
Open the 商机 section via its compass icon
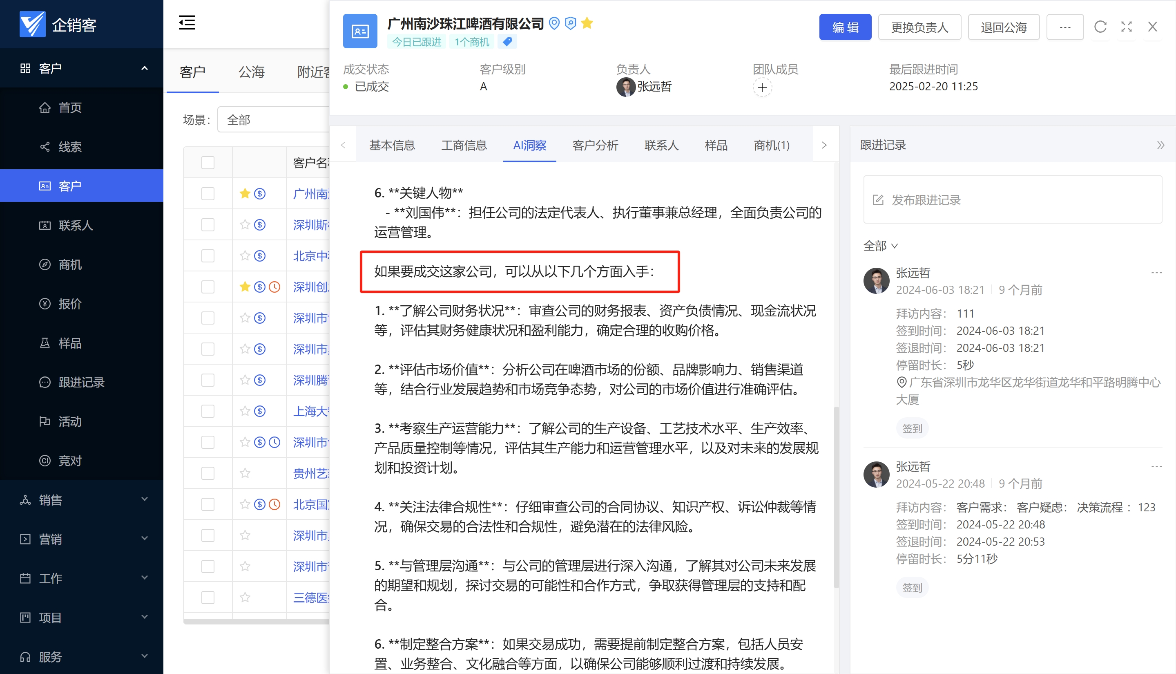[x=45, y=264]
